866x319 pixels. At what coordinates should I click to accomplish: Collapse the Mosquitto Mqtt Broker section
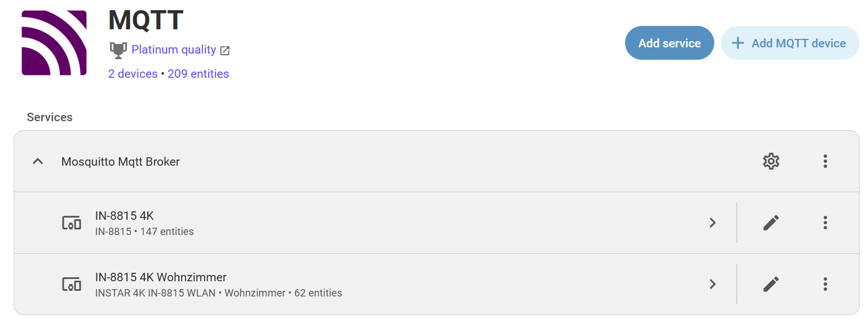point(38,162)
